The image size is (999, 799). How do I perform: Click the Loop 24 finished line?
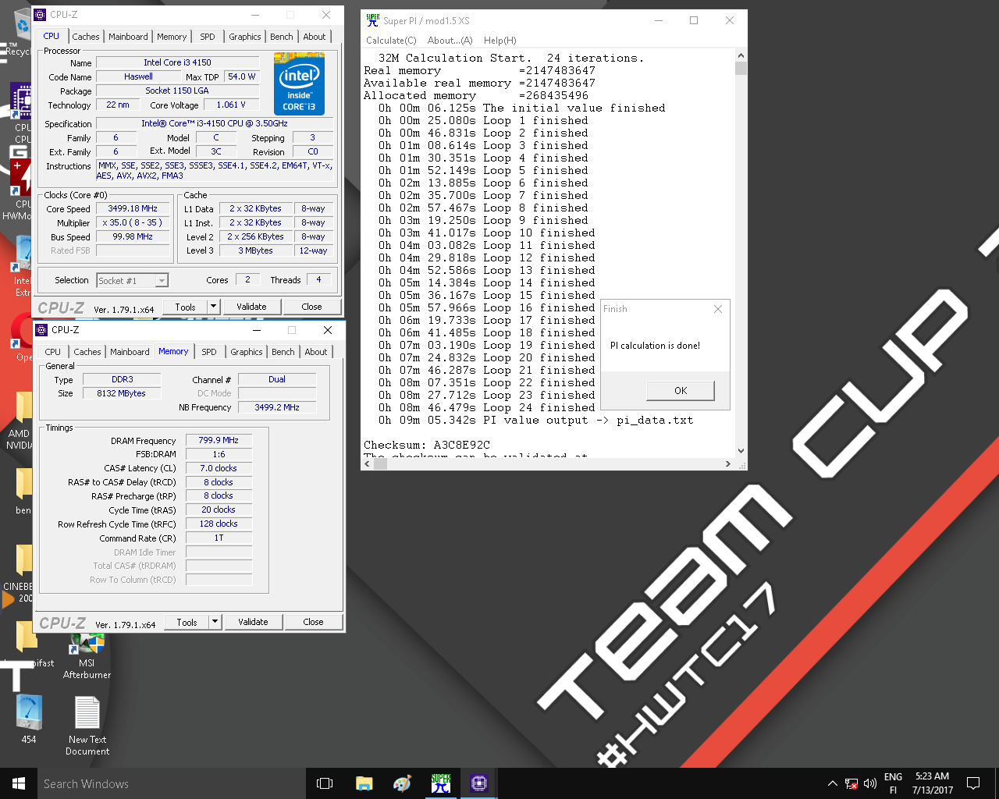(x=487, y=407)
